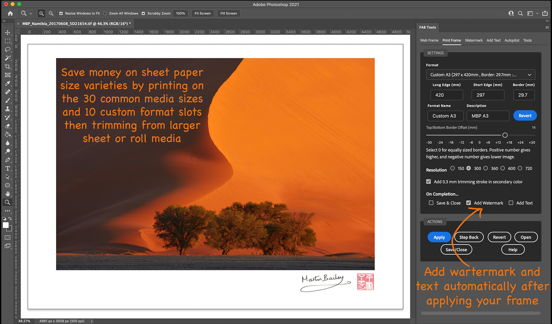Click the zoom out magnifier icon
This screenshot has height=324, width=552.
tap(51, 13)
